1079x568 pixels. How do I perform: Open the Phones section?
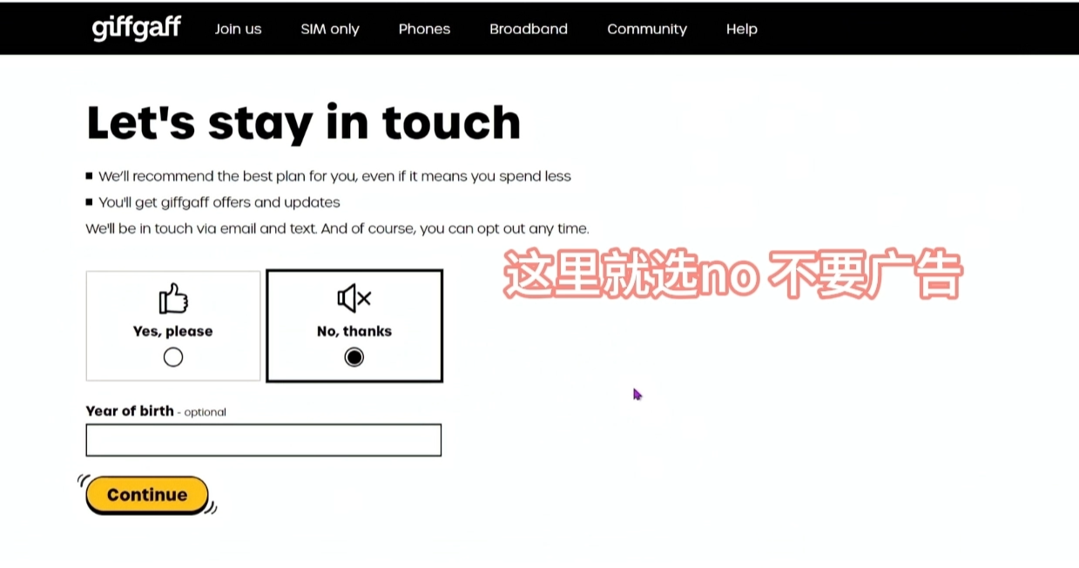(x=424, y=29)
